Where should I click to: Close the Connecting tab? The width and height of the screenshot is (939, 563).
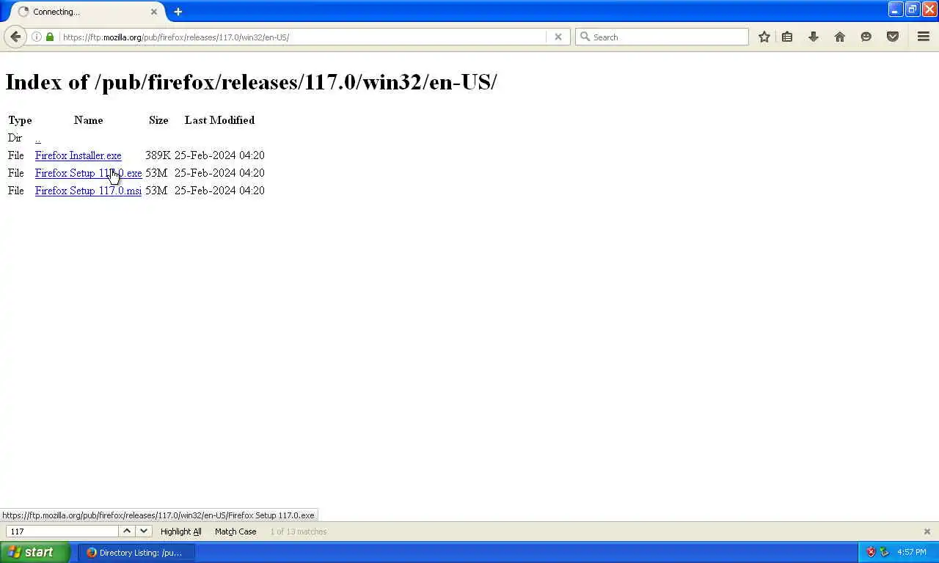154,12
